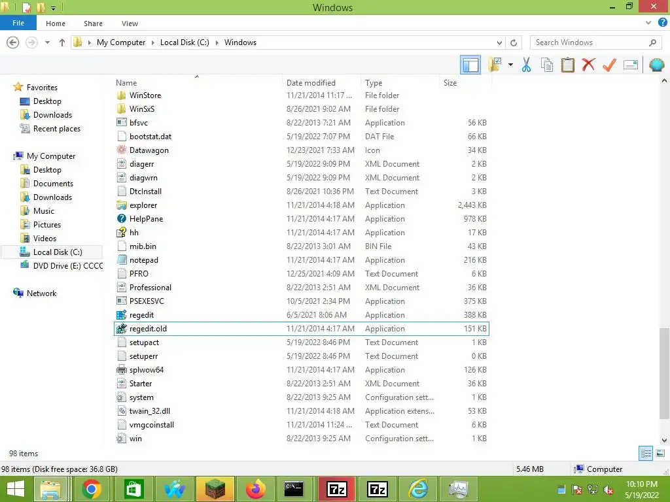Select My Computer in the navigation pane
The image size is (670, 502).
click(x=51, y=156)
